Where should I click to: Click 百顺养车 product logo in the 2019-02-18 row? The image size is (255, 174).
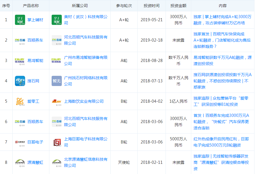20,40
